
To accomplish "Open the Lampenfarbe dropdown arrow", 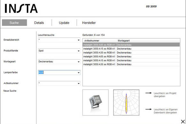I will click(79, 73).
